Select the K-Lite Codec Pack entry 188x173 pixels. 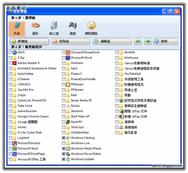pyautogui.click(x=30, y=132)
